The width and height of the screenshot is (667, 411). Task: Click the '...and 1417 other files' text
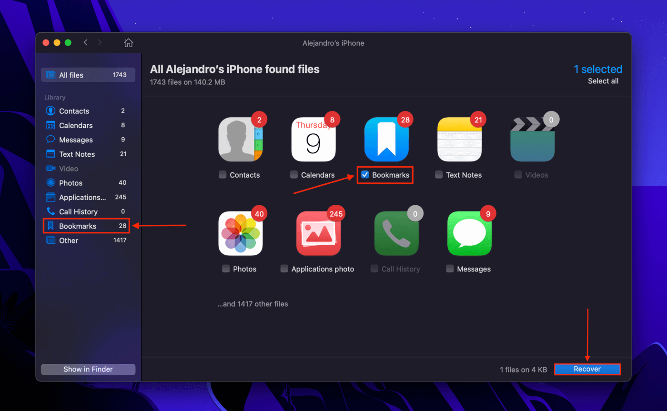pos(253,304)
